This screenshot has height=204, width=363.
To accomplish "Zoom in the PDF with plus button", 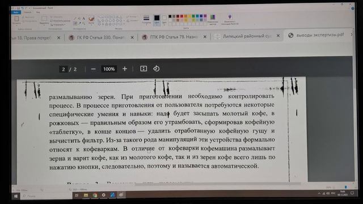I will (x=125, y=69).
